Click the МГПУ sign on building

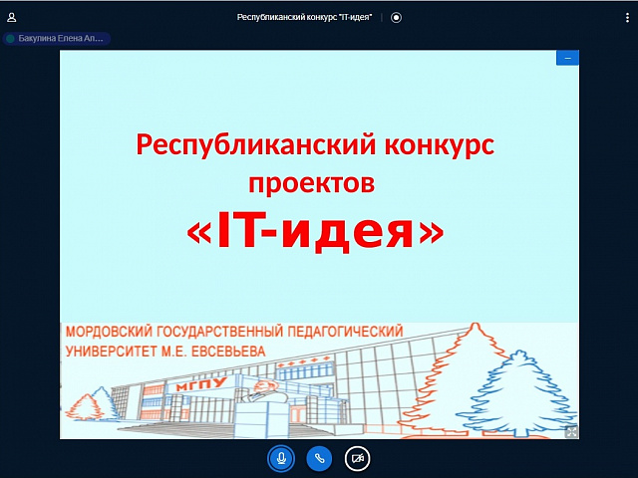click(x=201, y=384)
